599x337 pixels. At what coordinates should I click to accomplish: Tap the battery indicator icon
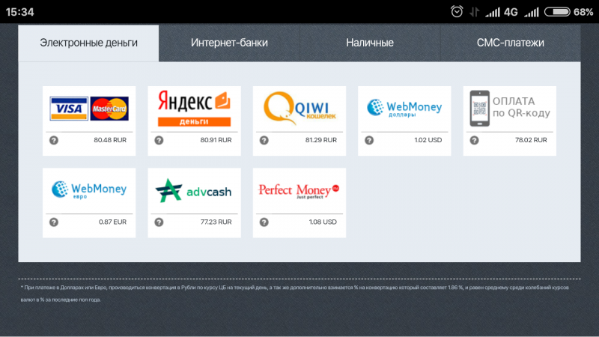[x=557, y=12]
